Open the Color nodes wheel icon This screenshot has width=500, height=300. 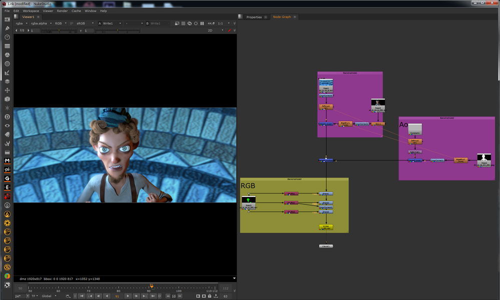[x=7, y=55]
